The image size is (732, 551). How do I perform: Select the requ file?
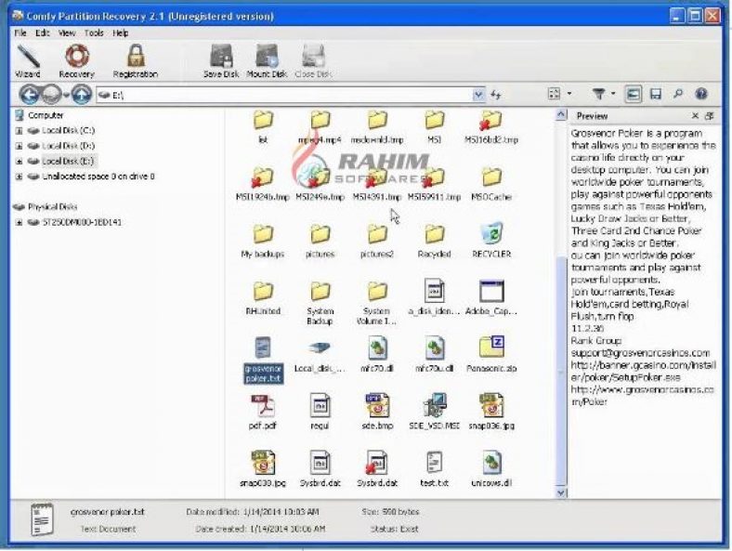320,412
